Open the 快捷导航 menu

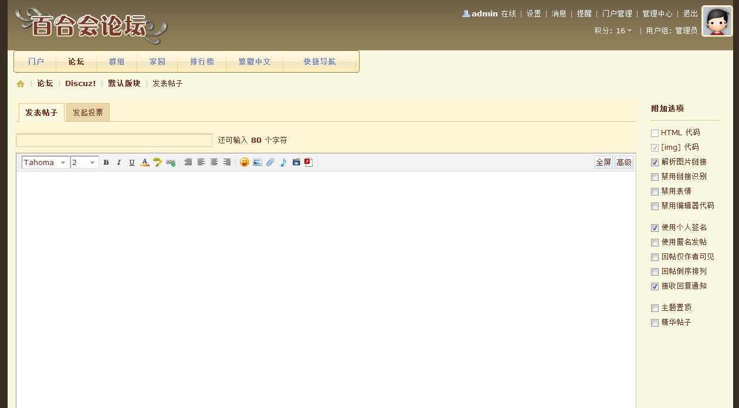320,61
